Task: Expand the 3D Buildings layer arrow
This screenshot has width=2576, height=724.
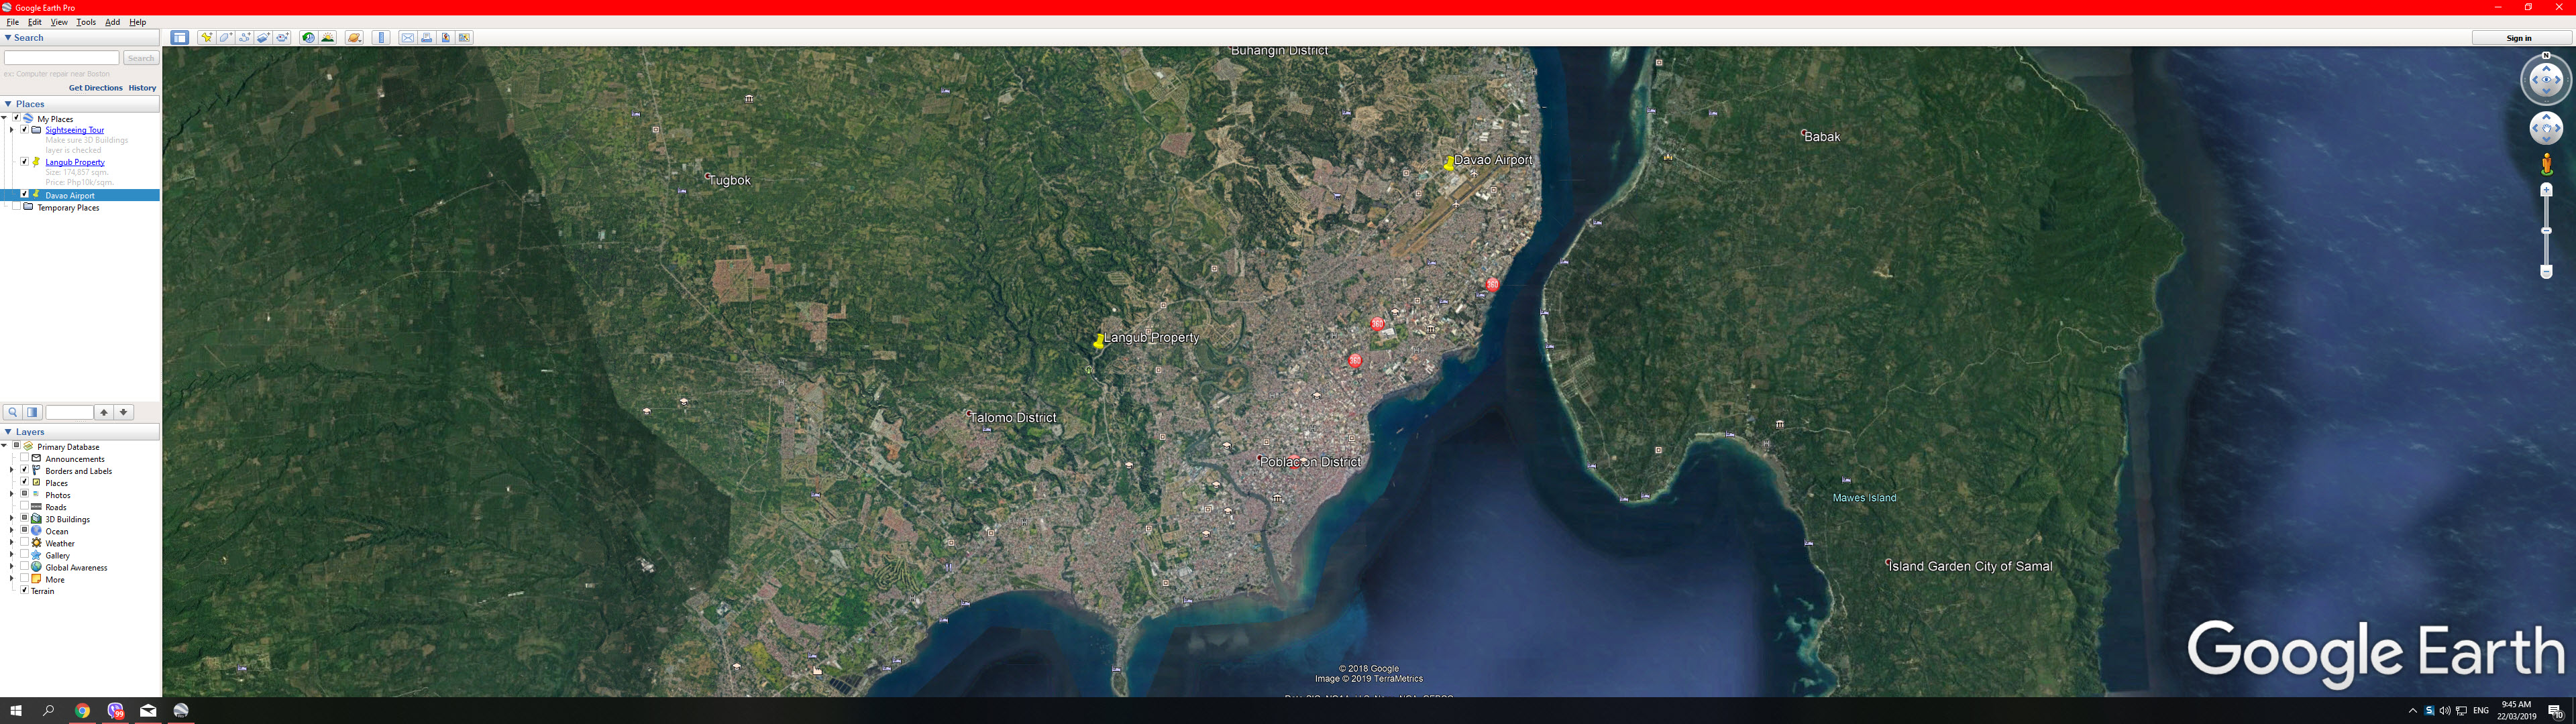Action: pos(12,518)
